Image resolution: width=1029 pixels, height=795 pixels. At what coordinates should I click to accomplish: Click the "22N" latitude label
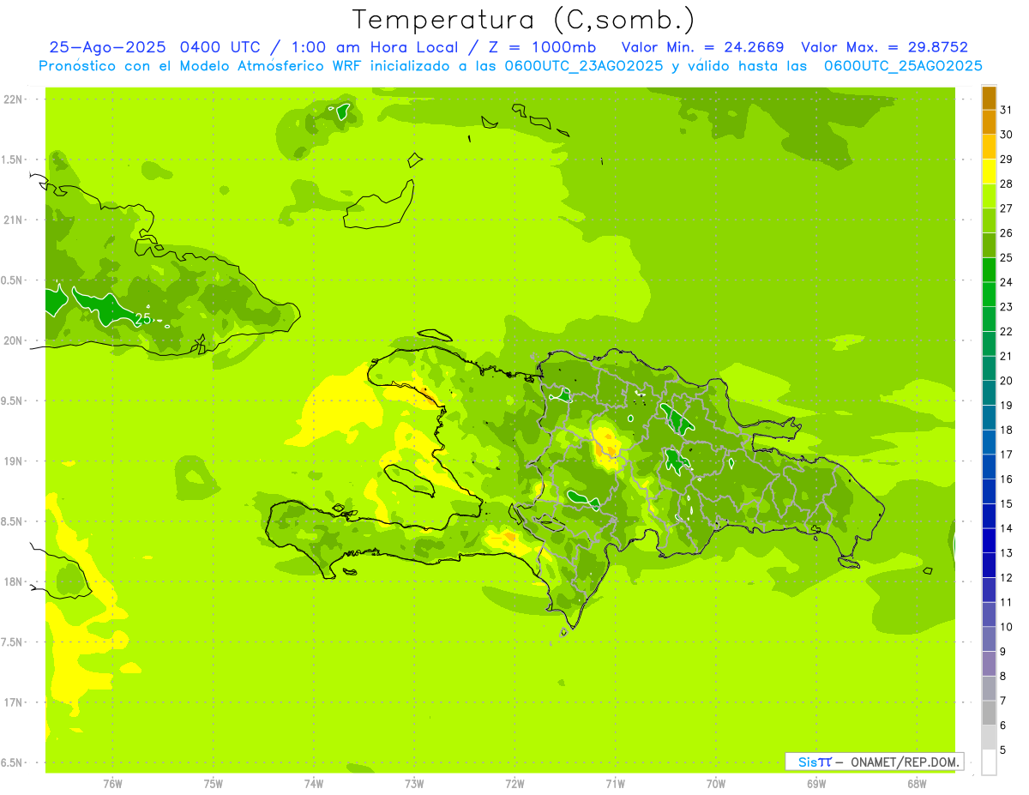13,99
